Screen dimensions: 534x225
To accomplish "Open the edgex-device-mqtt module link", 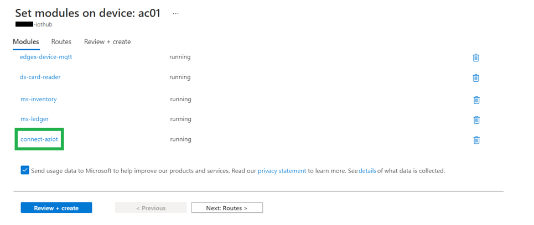I will tap(46, 57).
